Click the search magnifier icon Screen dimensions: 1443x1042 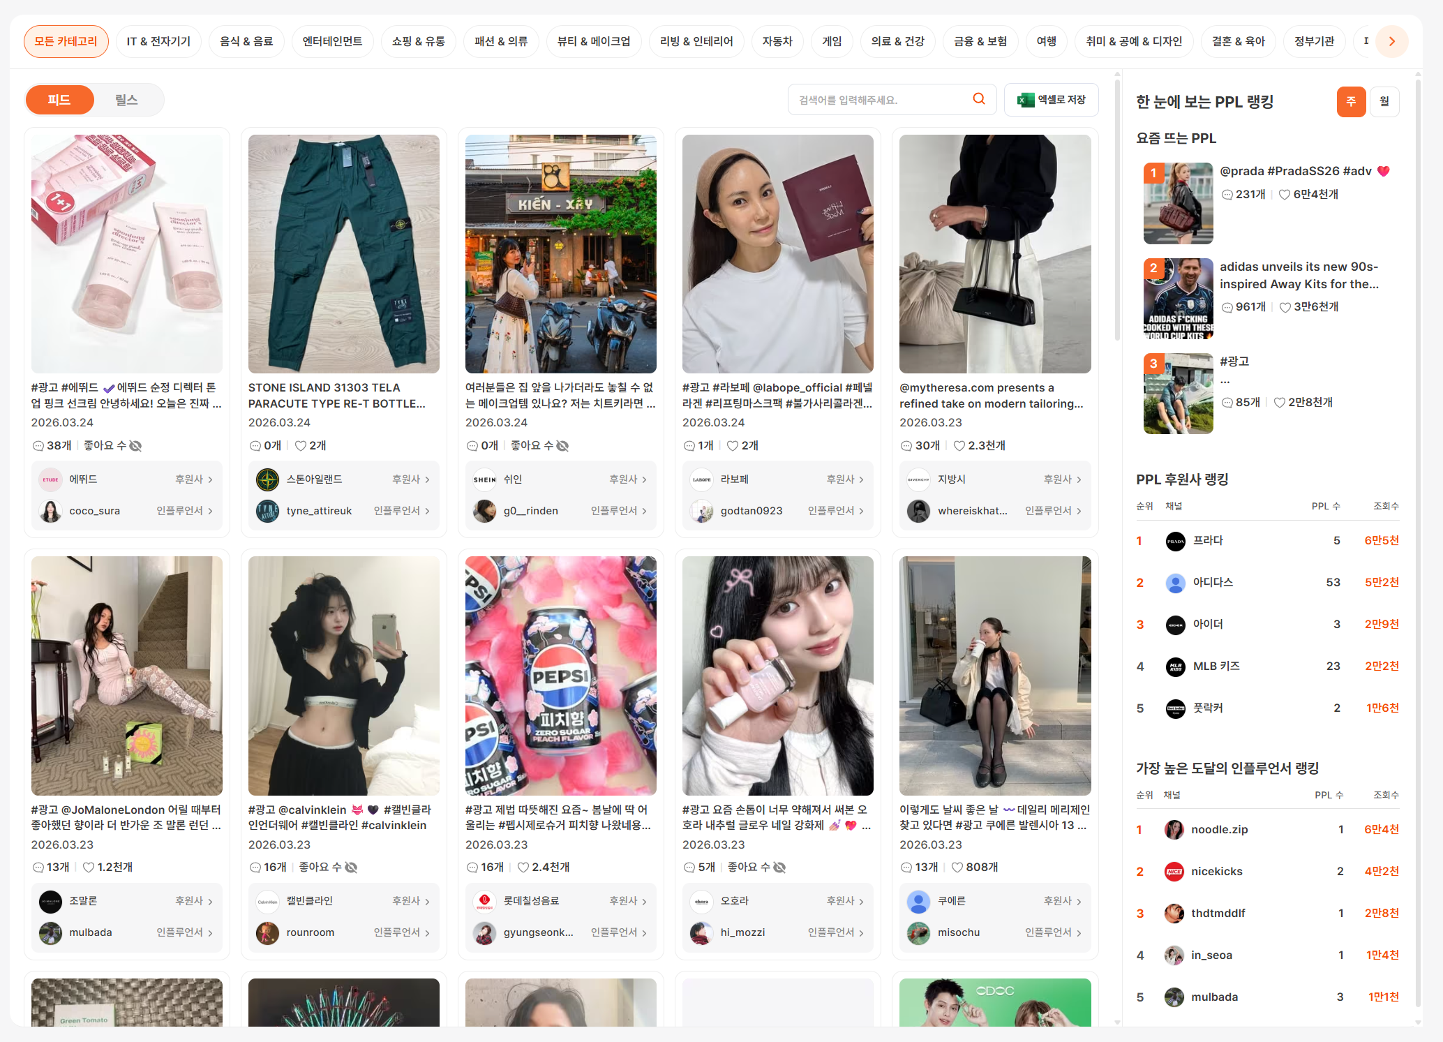pos(979,99)
